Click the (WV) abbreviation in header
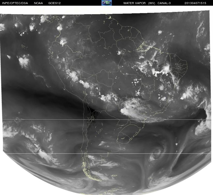The width and height of the screenshot is (213, 195). (x=152, y=3)
